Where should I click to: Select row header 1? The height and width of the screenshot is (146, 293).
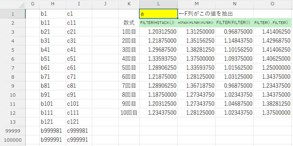(x=13, y=14)
